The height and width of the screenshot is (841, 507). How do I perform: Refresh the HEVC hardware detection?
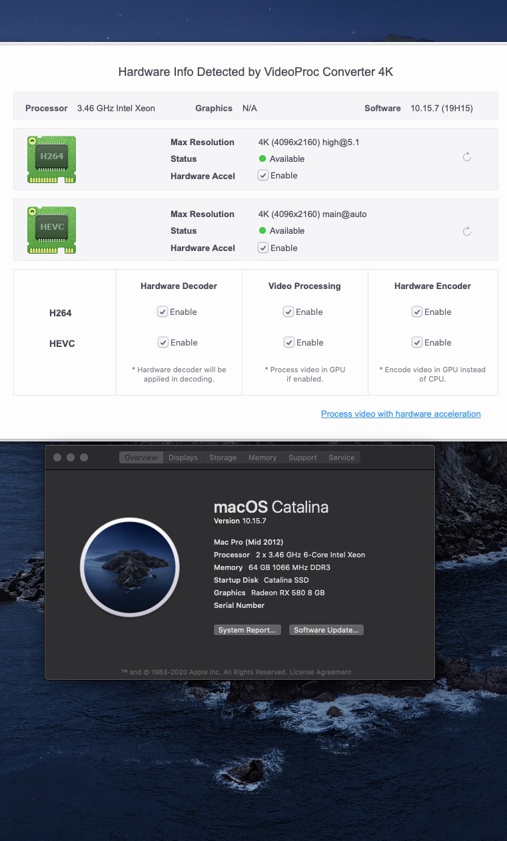(x=467, y=231)
